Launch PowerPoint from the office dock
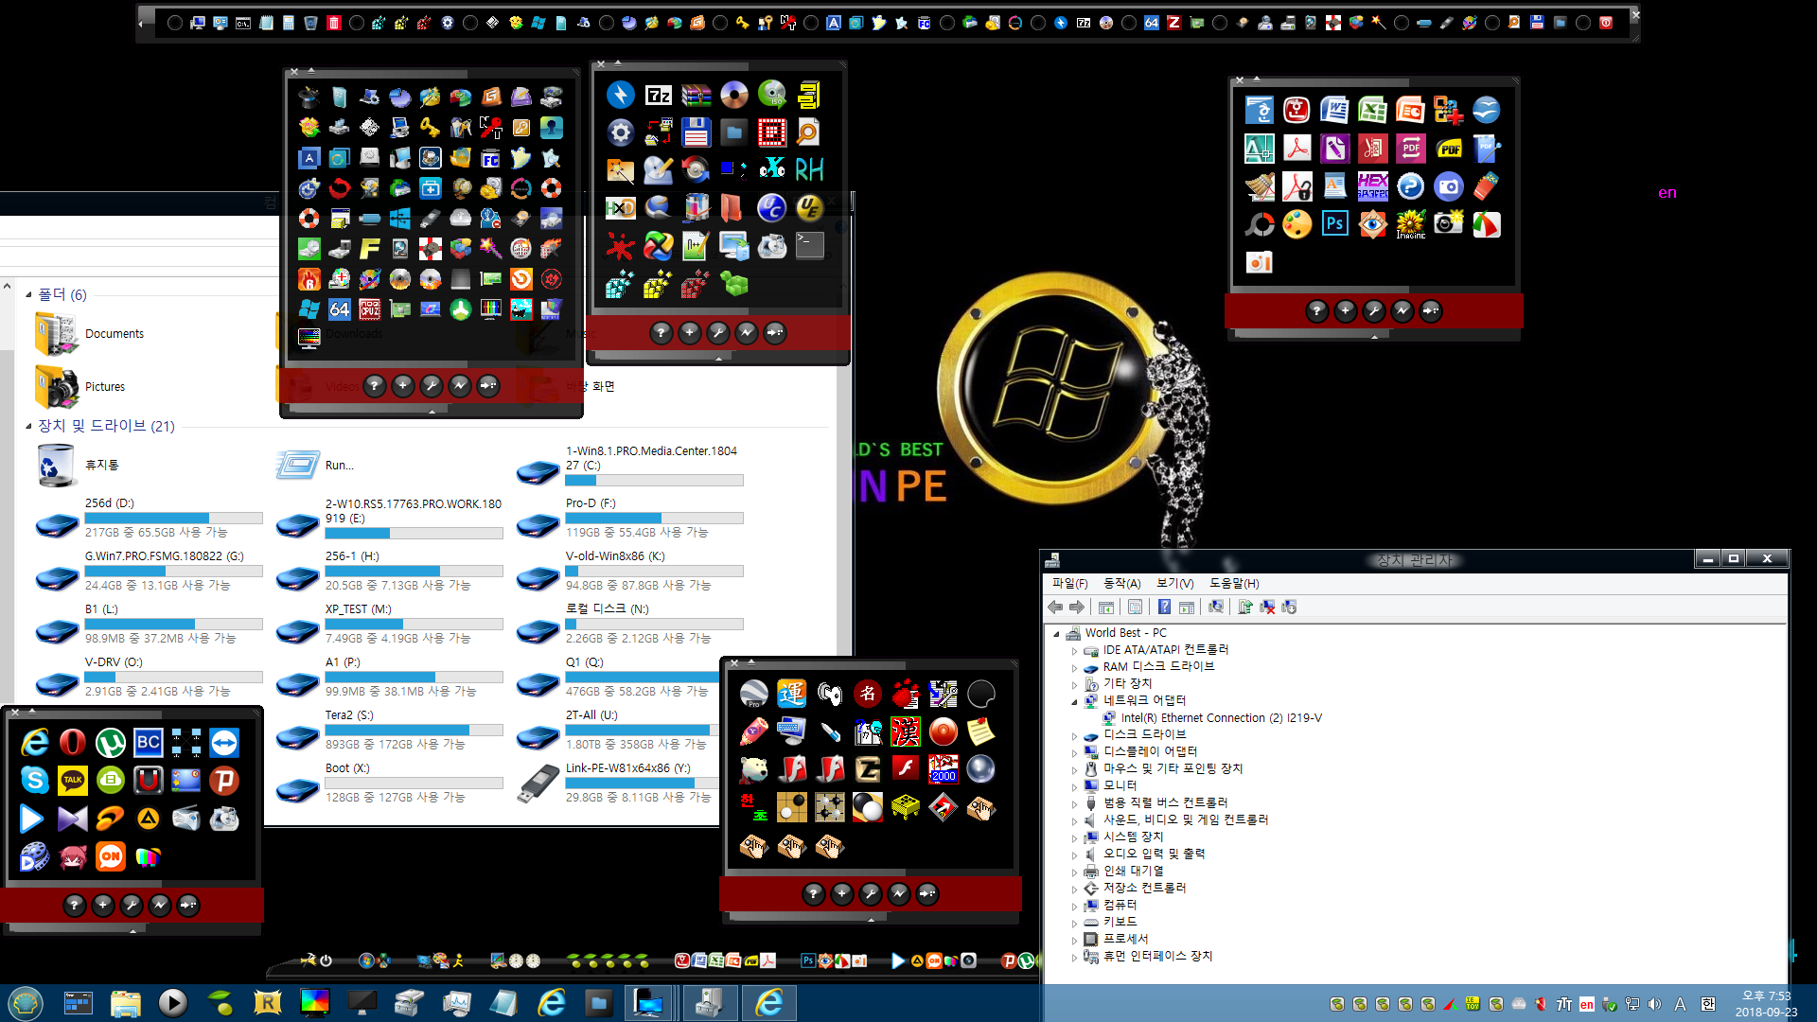 1410,111
